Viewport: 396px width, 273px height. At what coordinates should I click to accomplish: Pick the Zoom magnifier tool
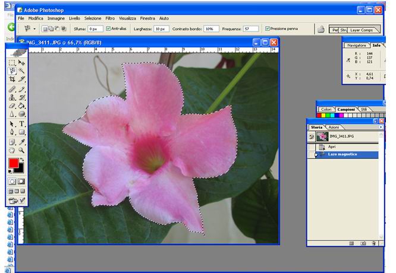(22, 151)
